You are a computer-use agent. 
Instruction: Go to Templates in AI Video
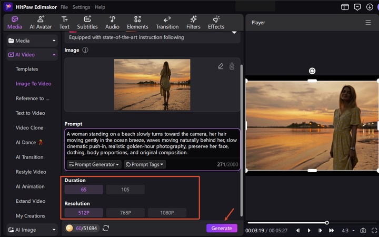point(27,69)
